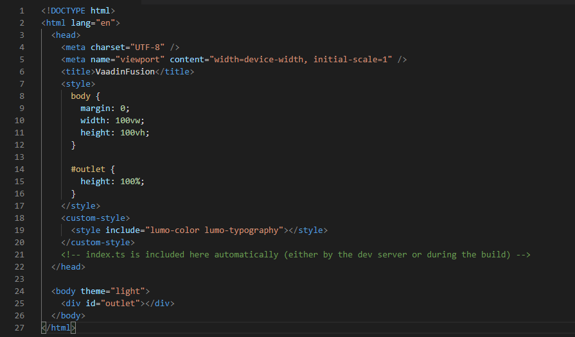Click the "en" attribute value
Image resolution: width=575 pixels, height=337 pixels.
tap(105, 22)
